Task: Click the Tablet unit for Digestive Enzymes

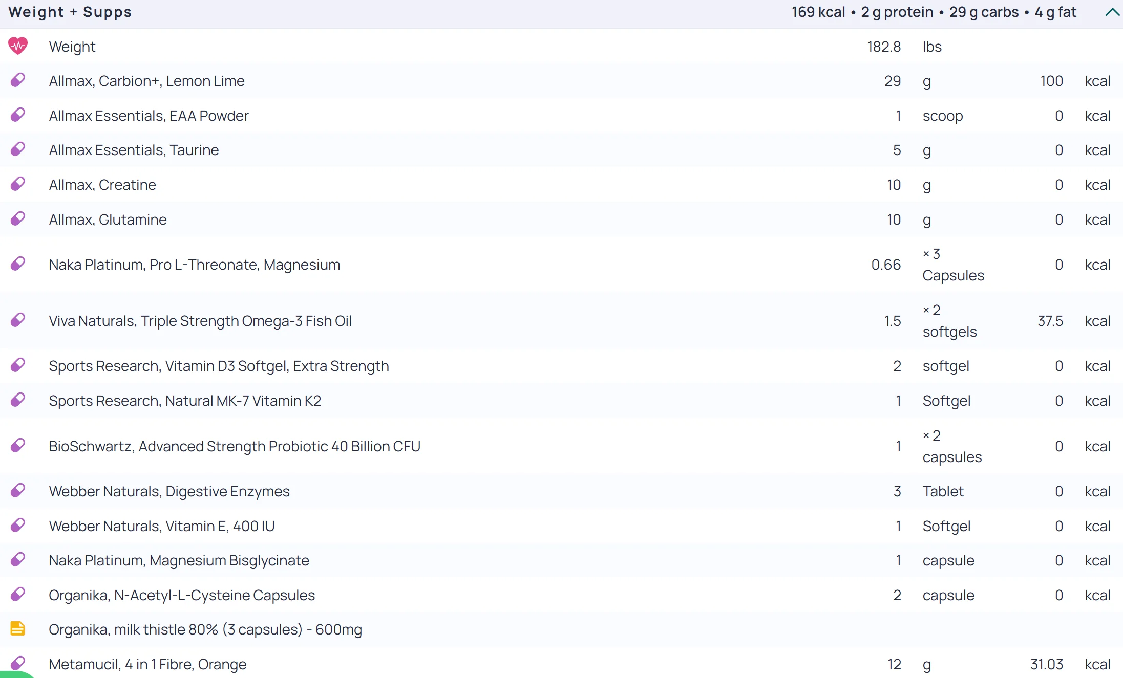Action: coord(943,491)
